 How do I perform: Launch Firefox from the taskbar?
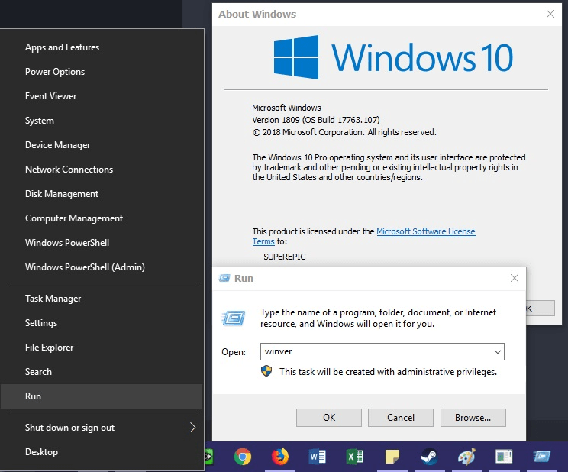pos(280,457)
